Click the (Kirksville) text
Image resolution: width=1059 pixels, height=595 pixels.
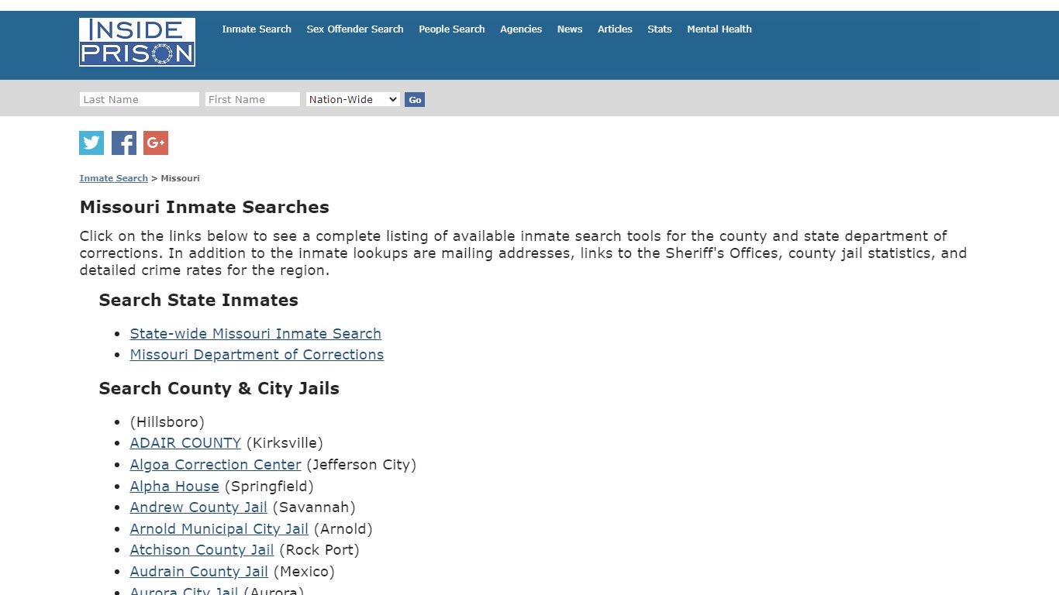285,443
